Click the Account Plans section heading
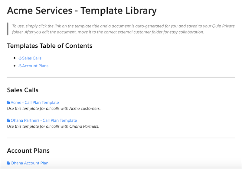This screenshot has height=169, width=242. tap(28, 151)
